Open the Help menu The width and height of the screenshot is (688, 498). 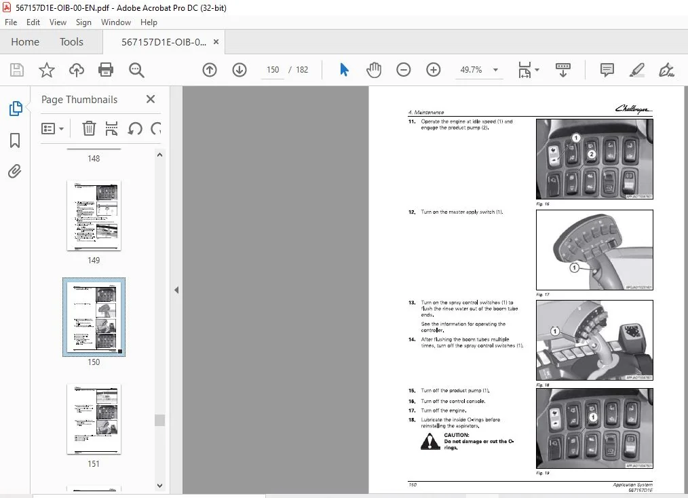[x=149, y=22]
